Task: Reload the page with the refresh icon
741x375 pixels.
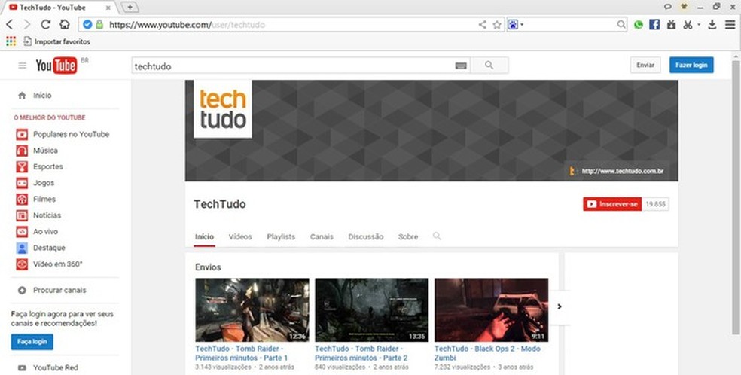Action: 45,25
